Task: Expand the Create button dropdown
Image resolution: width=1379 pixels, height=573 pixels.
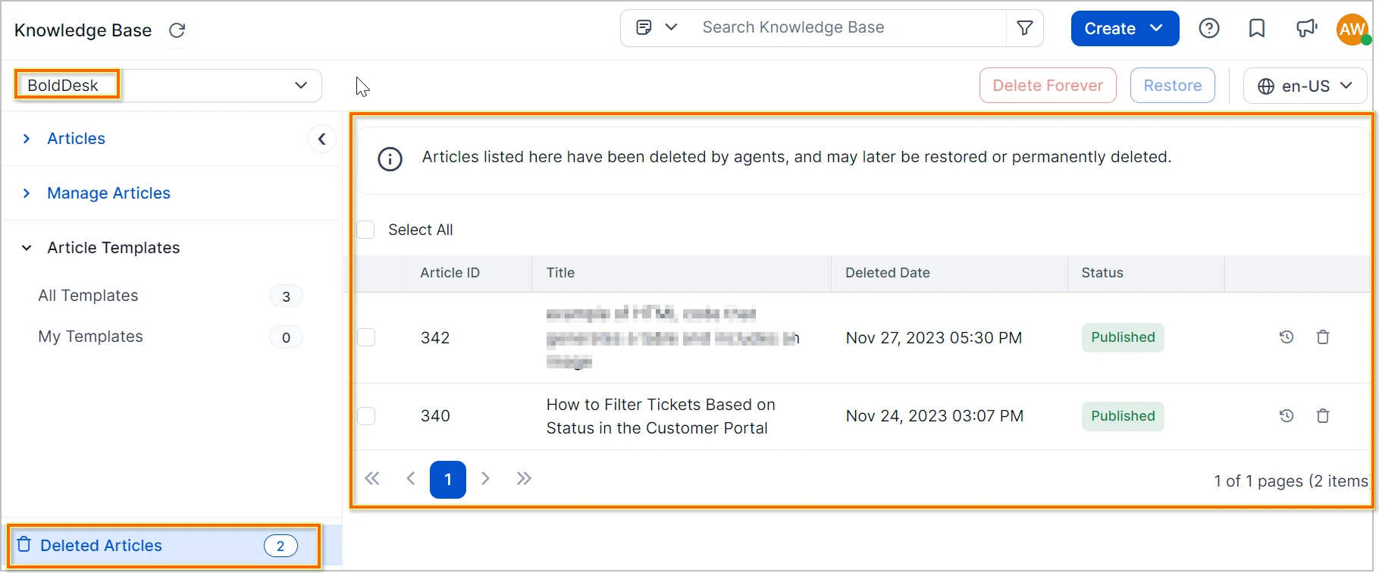Action: pos(1156,28)
